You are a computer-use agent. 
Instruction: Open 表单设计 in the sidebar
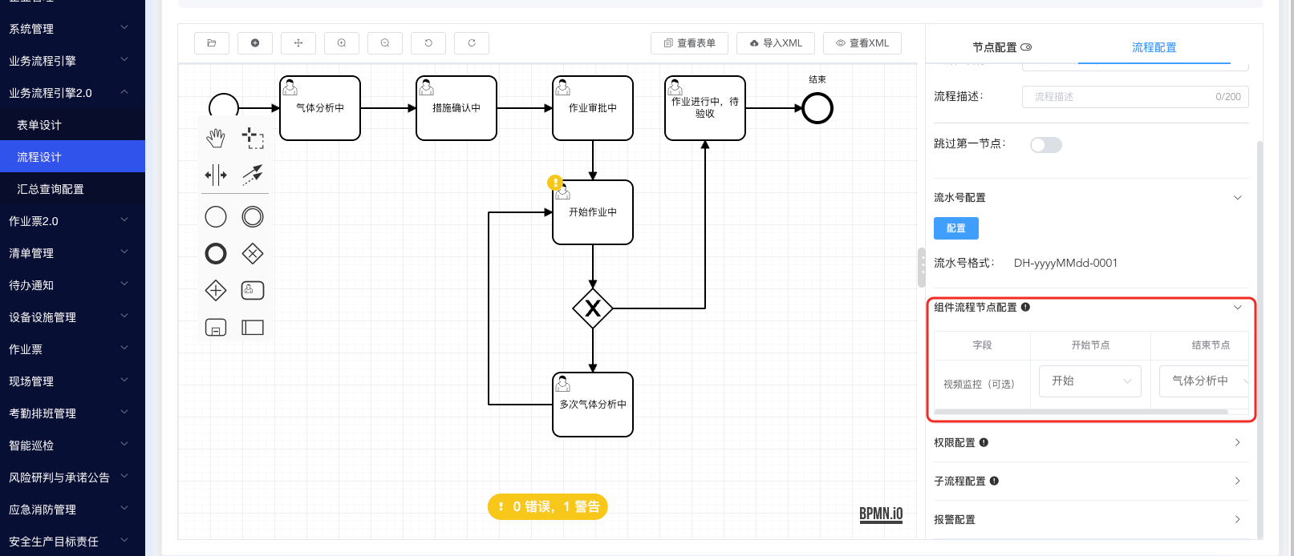click(72, 125)
